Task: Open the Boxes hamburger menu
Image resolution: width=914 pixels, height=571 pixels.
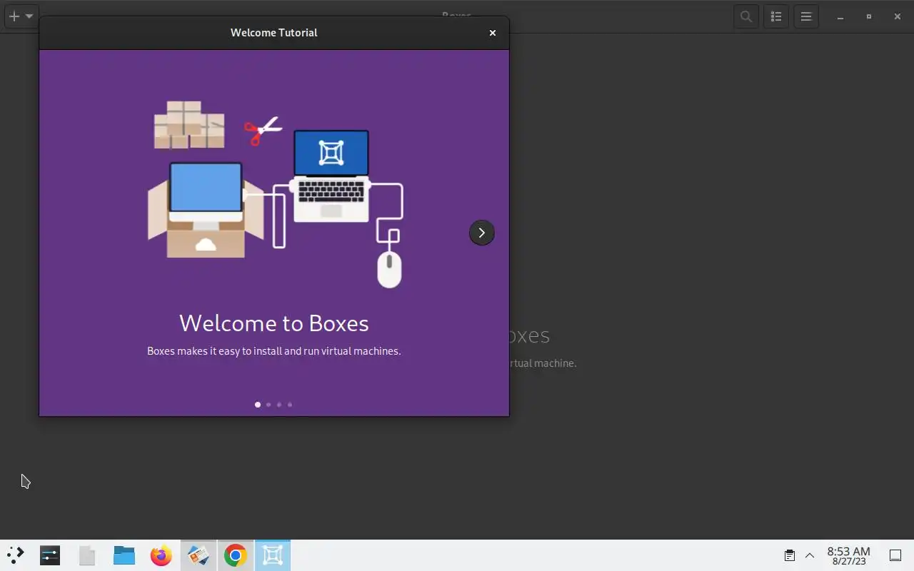Action: click(x=806, y=16)
